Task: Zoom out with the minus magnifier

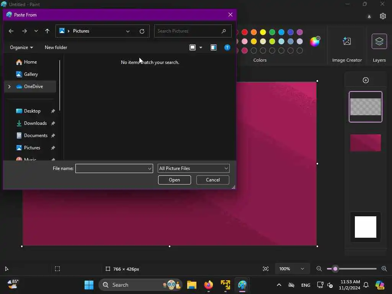Action: pos(319,269)
